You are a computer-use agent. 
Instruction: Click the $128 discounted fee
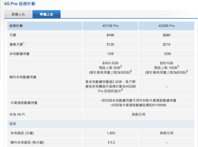(x=110, y=45)
